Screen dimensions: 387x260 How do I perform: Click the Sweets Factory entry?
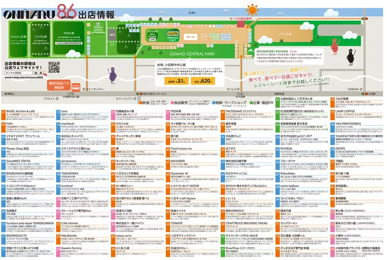point(83,252)
